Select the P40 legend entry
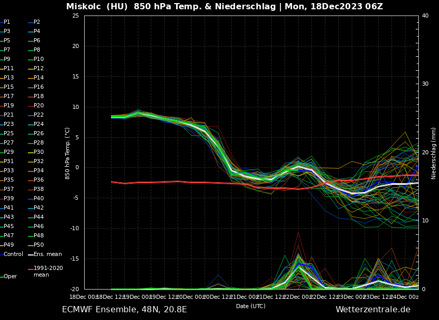 point(39,199)
